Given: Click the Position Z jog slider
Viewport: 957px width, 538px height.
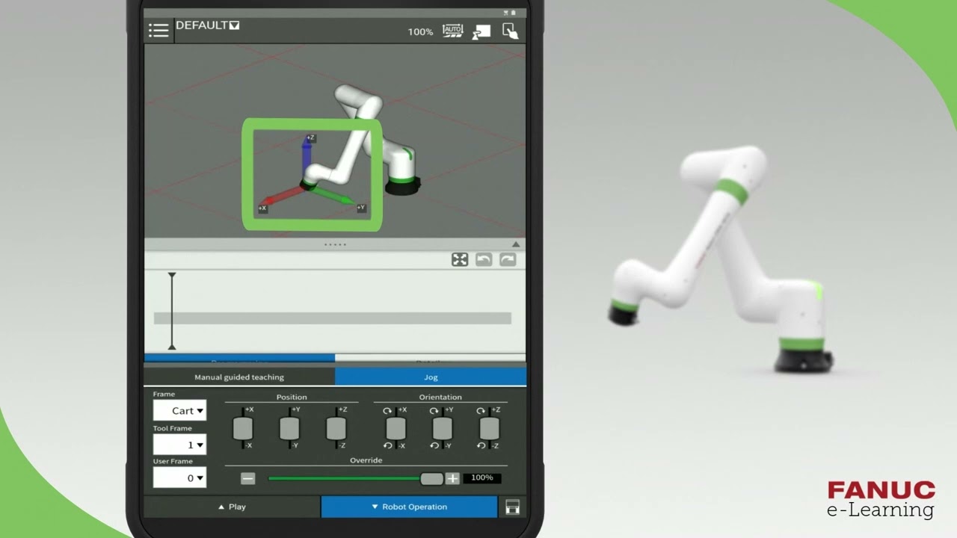Looking at the screenshot, I should (336, 428).
